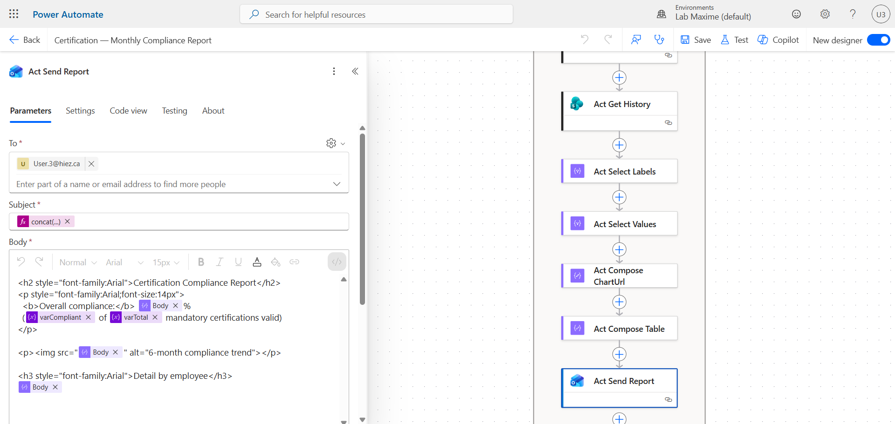Remove Body token after Overall compliance
Screen dimensions: 895x424
175,306
